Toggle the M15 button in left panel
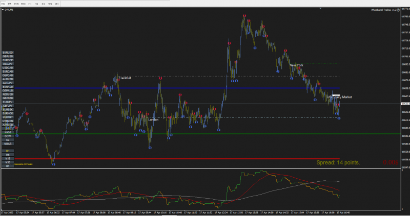 coord(8,159)
